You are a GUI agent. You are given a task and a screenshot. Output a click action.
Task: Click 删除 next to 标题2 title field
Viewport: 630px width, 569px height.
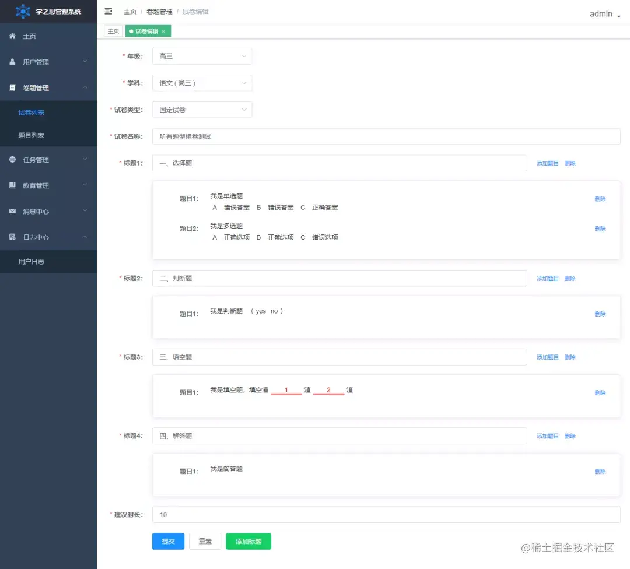coord(570,278)
